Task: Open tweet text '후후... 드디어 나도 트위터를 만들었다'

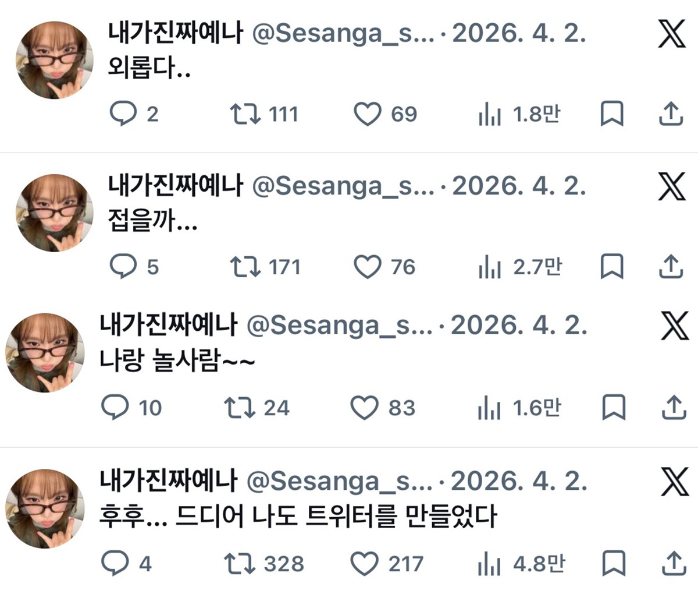Action: [298, 517]
